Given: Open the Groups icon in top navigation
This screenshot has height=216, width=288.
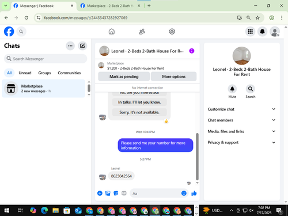Looking at the screenshot, I should [172, 32].
